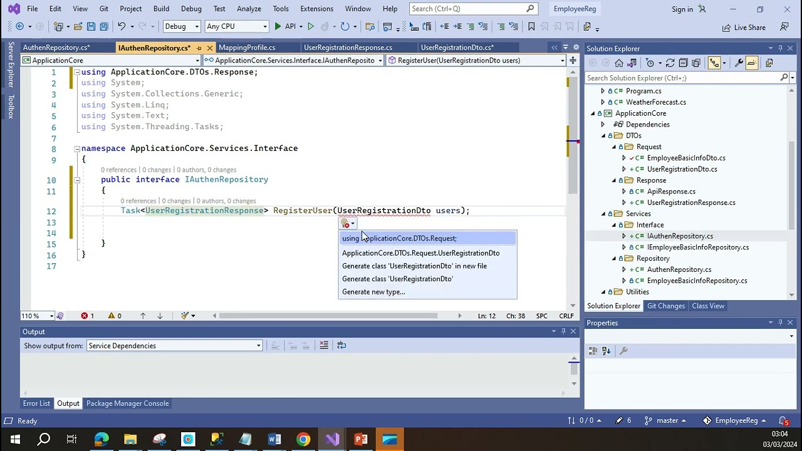Click the Categorized icon in Properties panel

tap(593, 351)
